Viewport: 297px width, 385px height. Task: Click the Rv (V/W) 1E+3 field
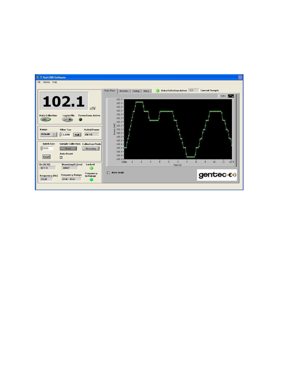pyautogui.click(x=48, y=168)
